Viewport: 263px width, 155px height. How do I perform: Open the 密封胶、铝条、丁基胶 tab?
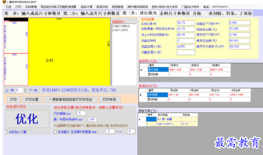click(230, 13)
